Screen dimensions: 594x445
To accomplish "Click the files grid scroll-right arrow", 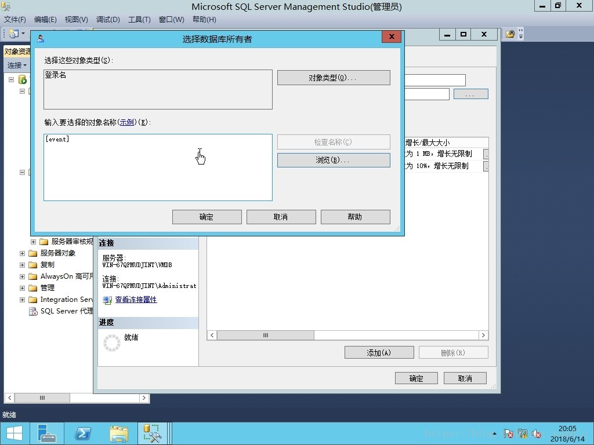I will pyautogui.click(x=483, y=335).
